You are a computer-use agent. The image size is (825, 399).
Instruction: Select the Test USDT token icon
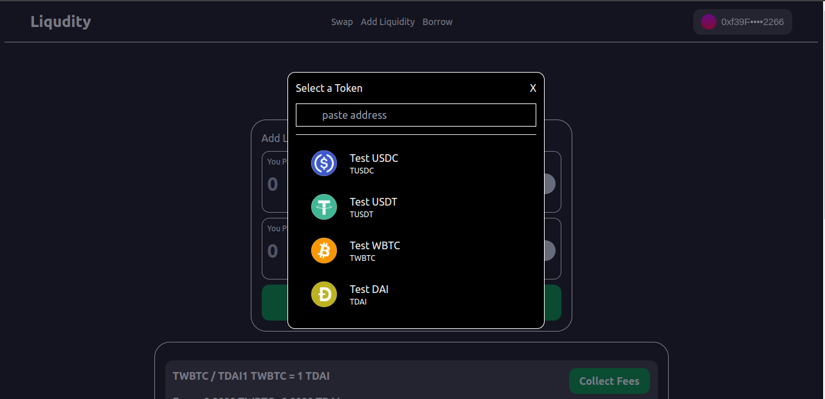pos(324,207)
